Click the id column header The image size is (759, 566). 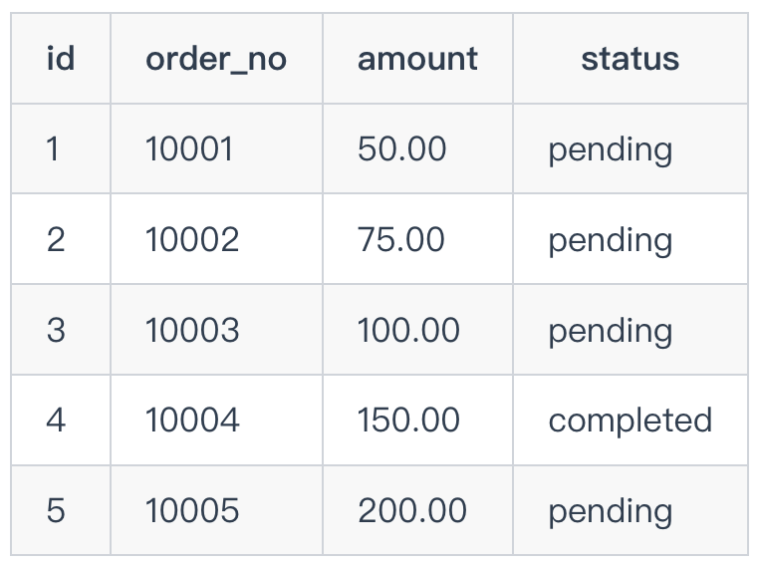(x=61, y=59)
